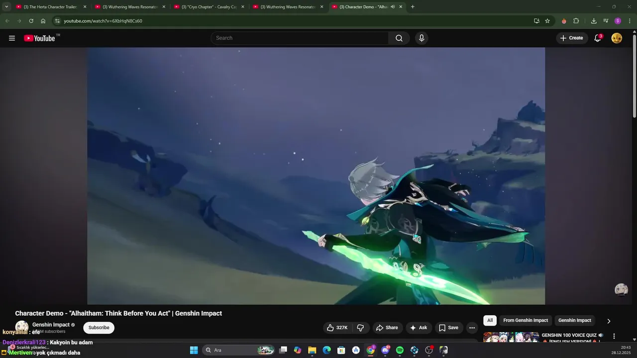Open the YouTube guide hamburger menu
Screen dimensions: 637x358
coord(12,38)
